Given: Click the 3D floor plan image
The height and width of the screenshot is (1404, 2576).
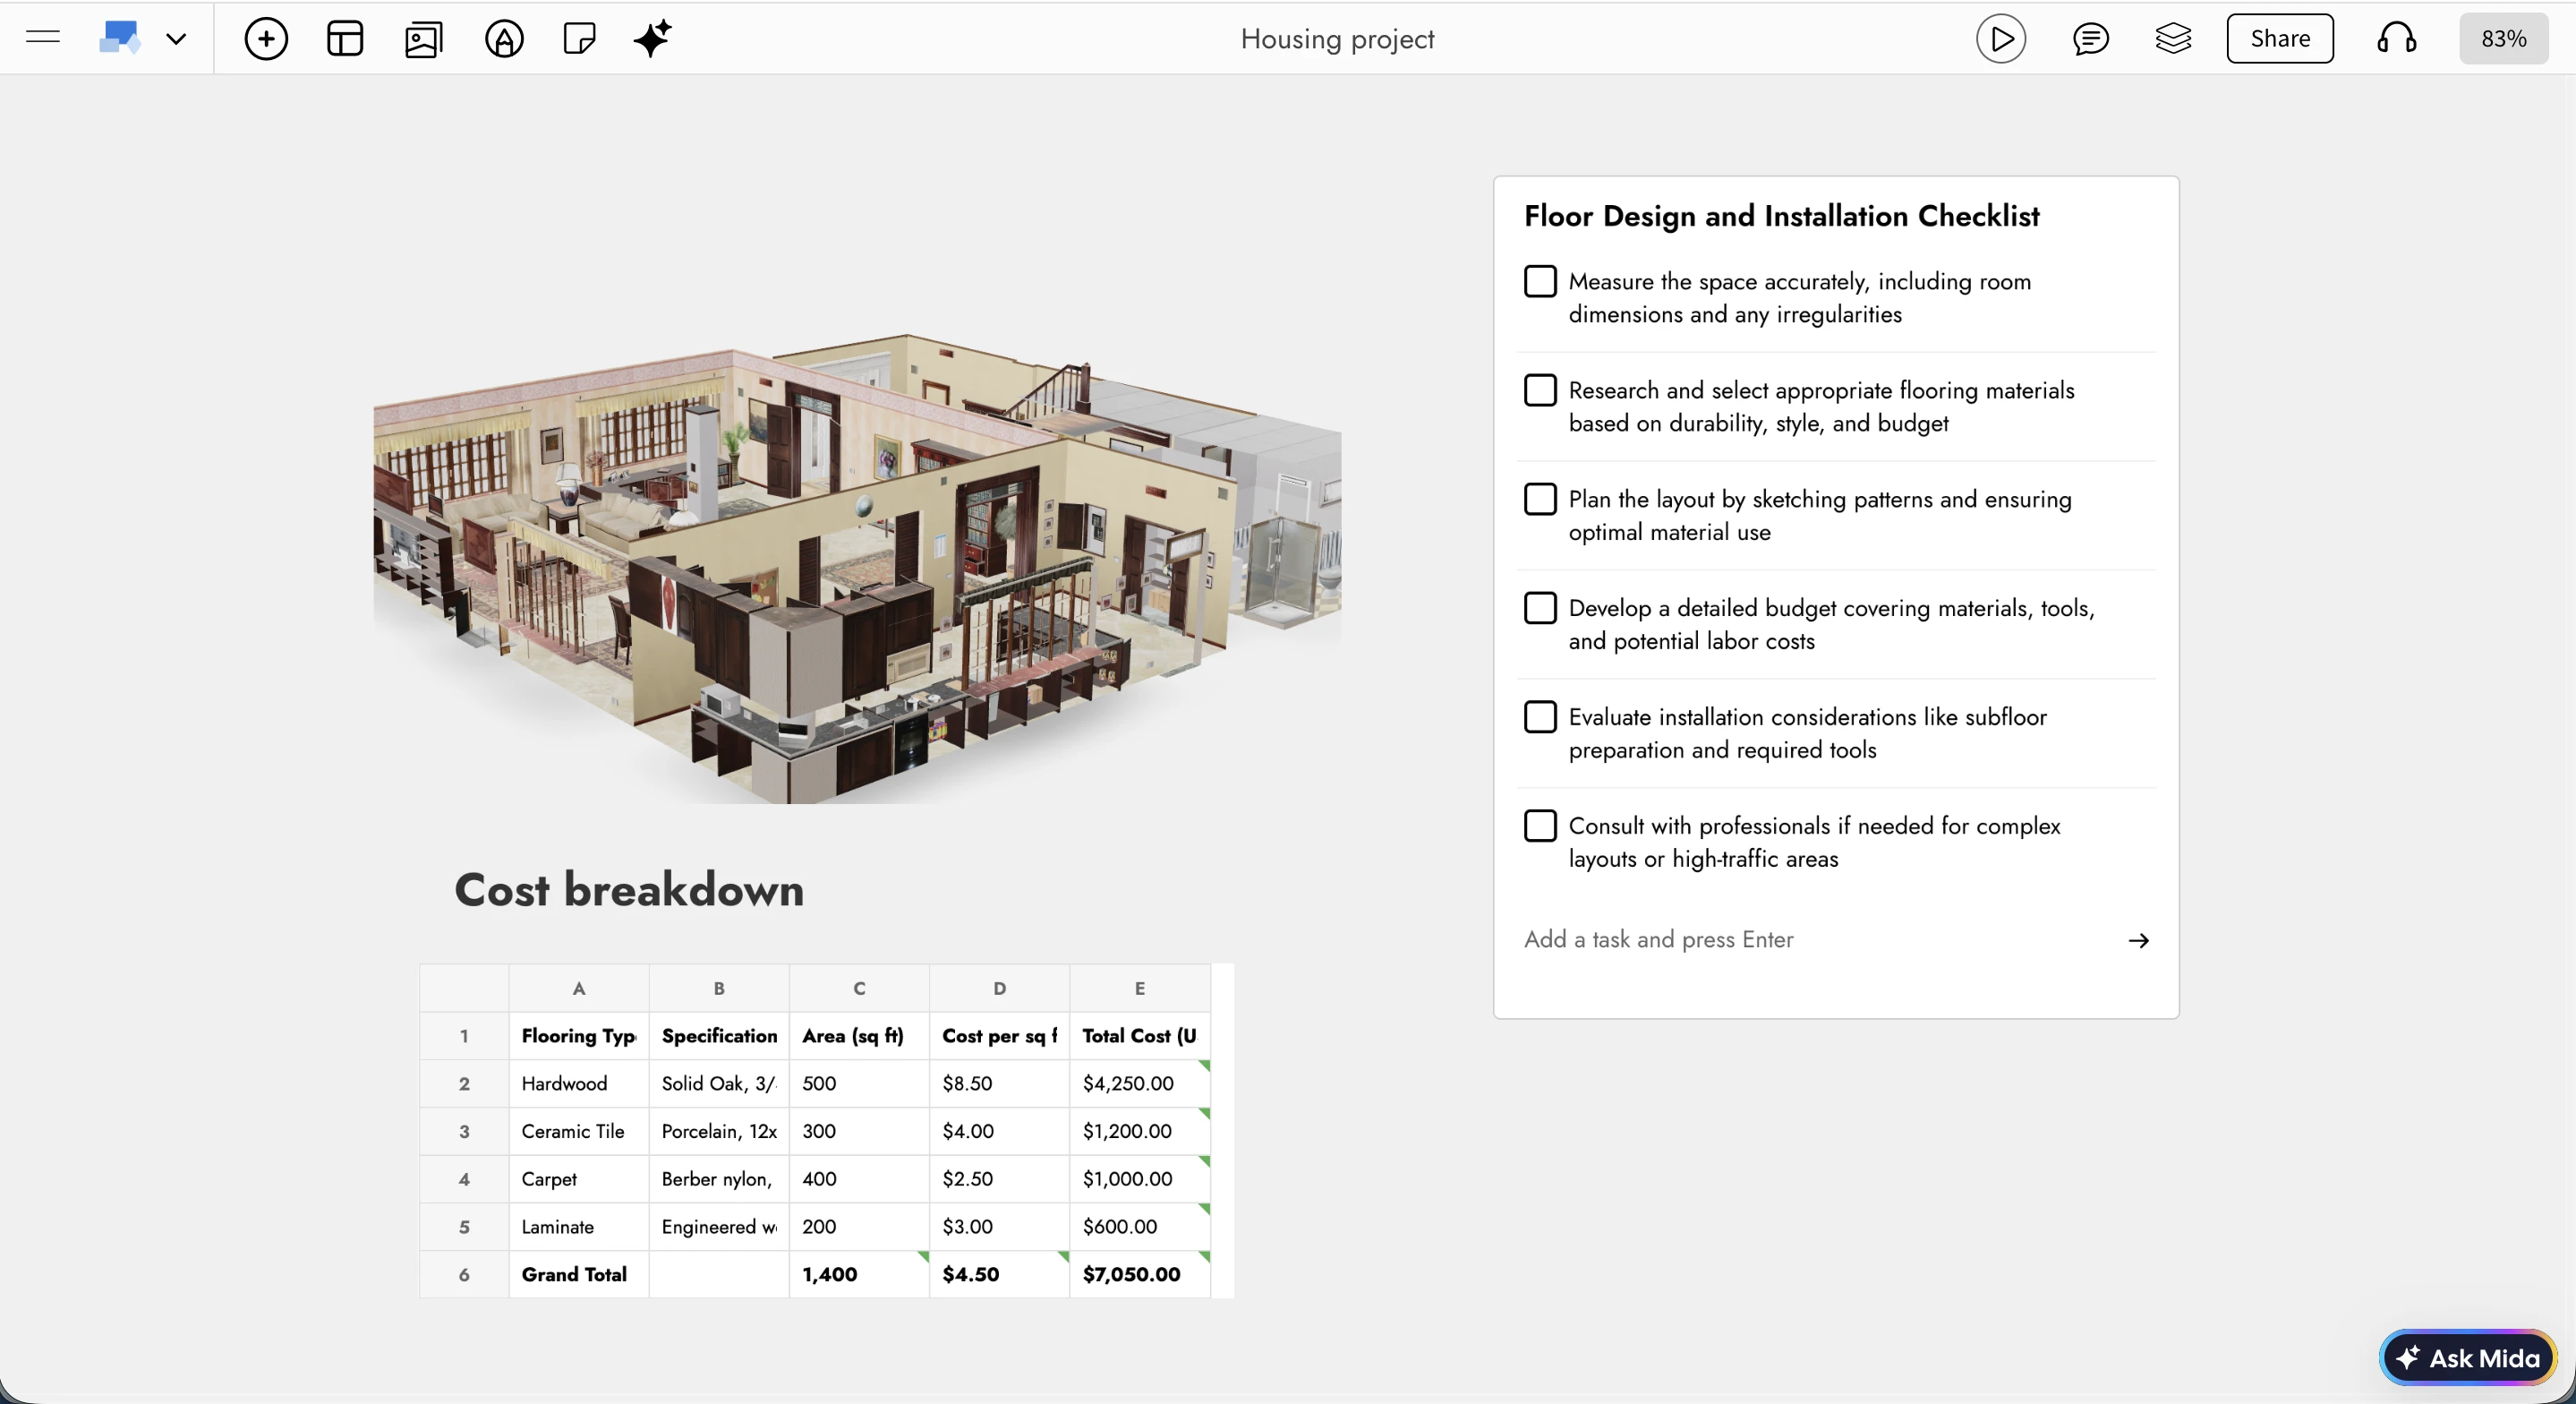Looking at the screenshot, I should point(857,568).
